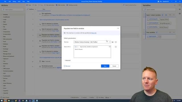Launch the Web recorder

coord(60,5)
